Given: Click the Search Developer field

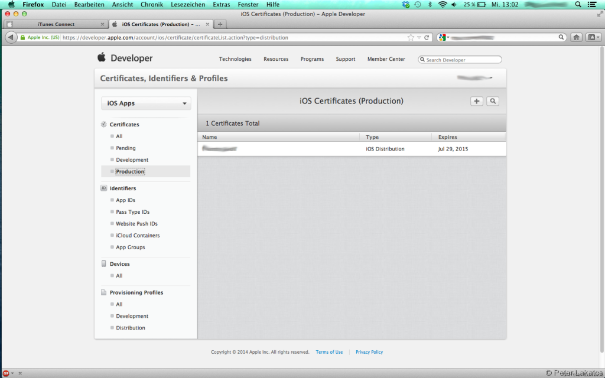Looking at the screenshot, I should 460,60.
